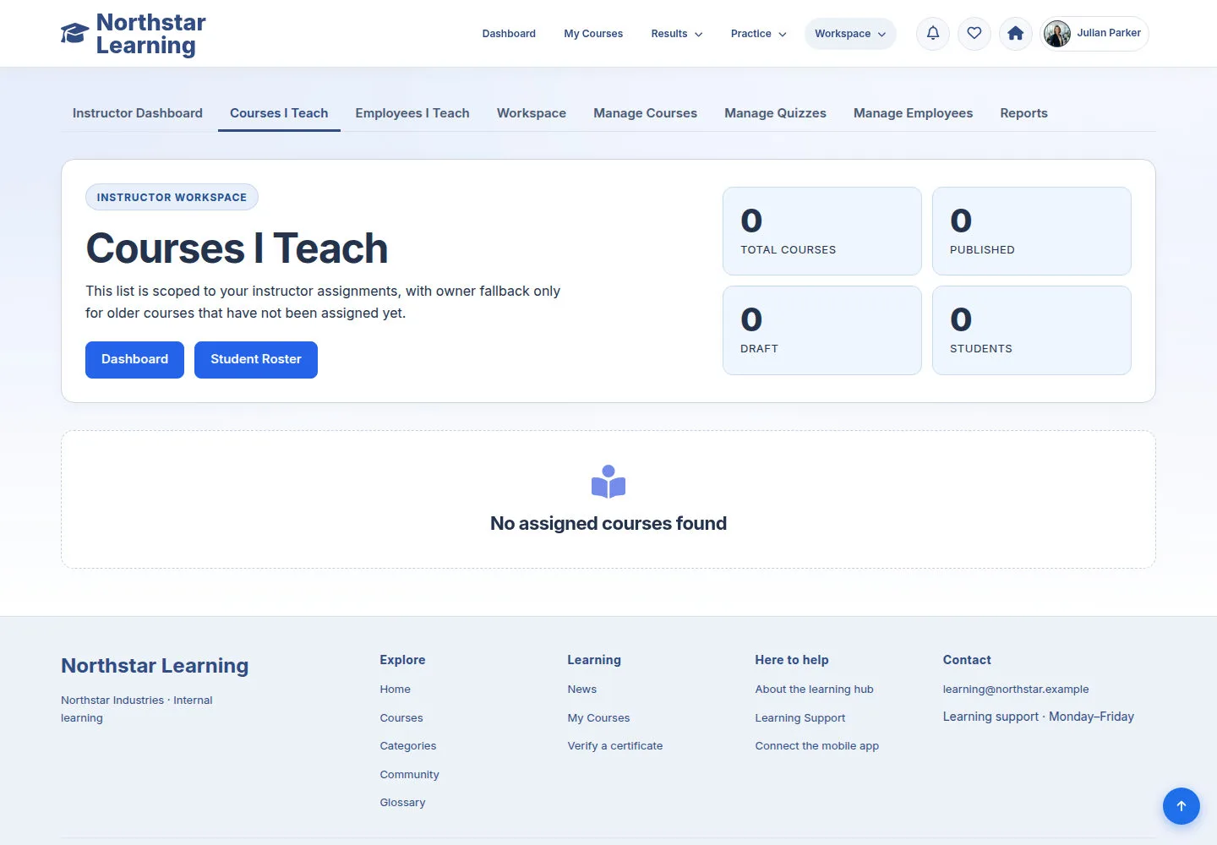This screenshot has height=845, width=1217.
Task: Follow the Verify a certificate link
Action: pyautogui.click(x=615, y=746)
